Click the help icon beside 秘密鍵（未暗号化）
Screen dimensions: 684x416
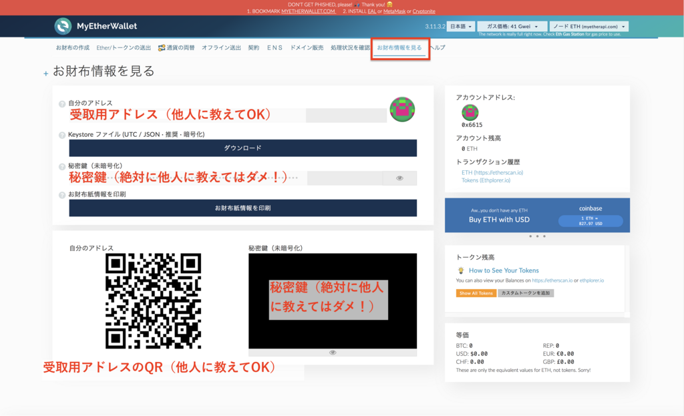[62, 166]
